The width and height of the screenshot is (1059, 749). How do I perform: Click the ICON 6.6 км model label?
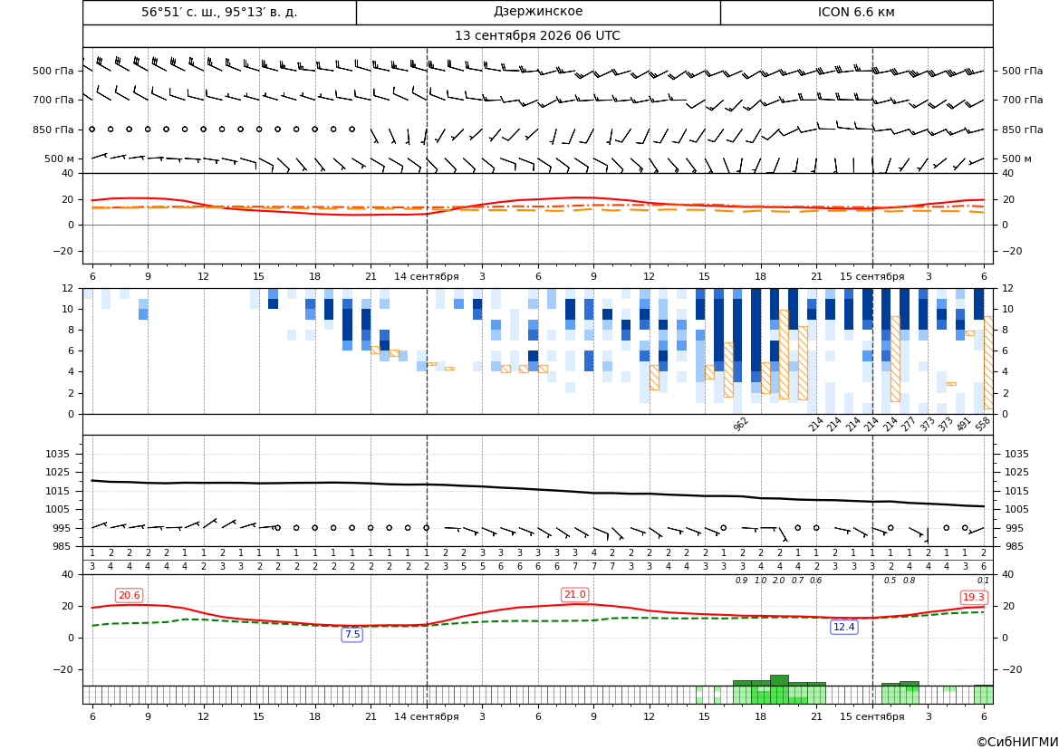(x=856, y=12)
